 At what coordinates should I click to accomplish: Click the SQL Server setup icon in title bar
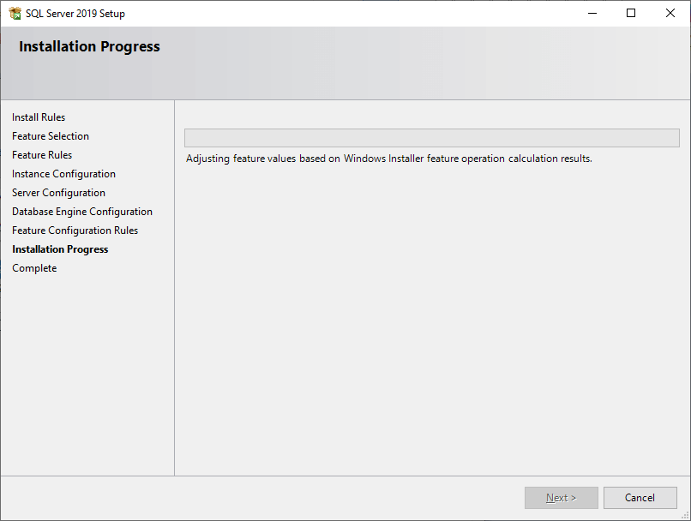tap(12, 13)
